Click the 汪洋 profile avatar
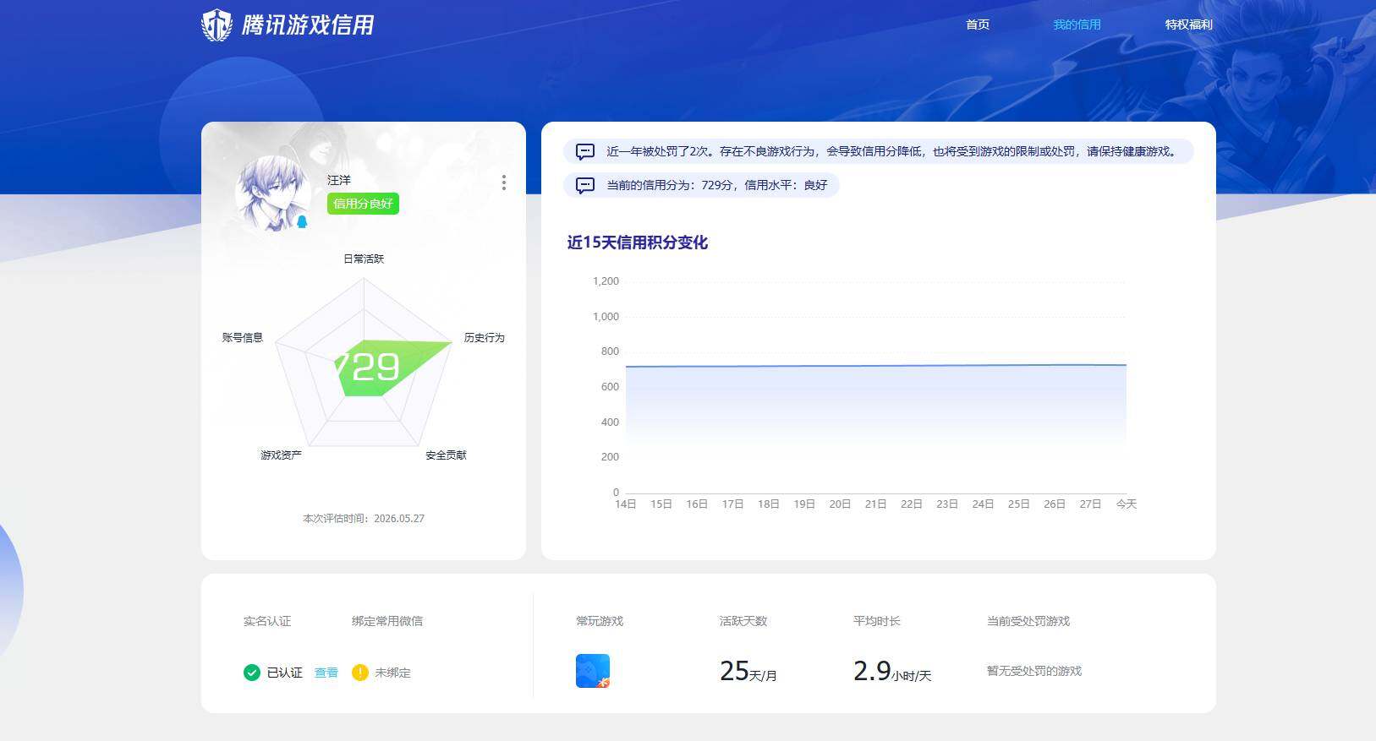 272,193
